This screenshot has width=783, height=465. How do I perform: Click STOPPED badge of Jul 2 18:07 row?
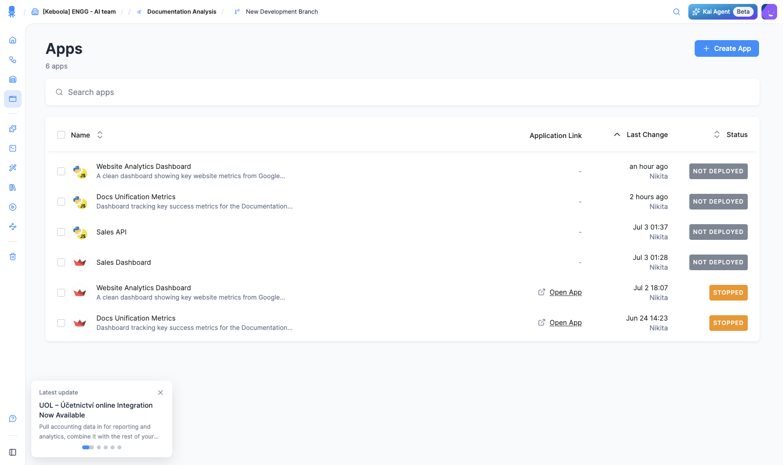728,293
